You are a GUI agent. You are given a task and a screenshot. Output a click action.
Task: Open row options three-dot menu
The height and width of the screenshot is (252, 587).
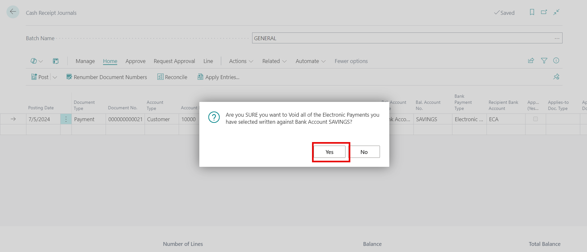point(66,119)
